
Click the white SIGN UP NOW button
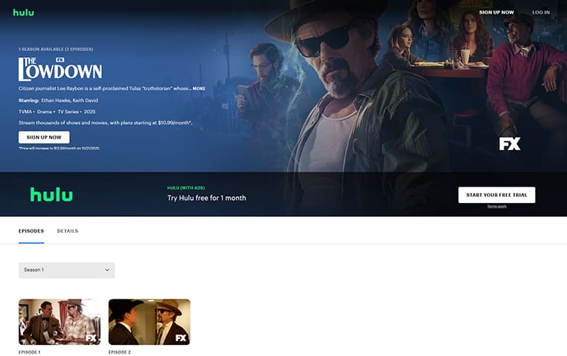tap(44, 137)
